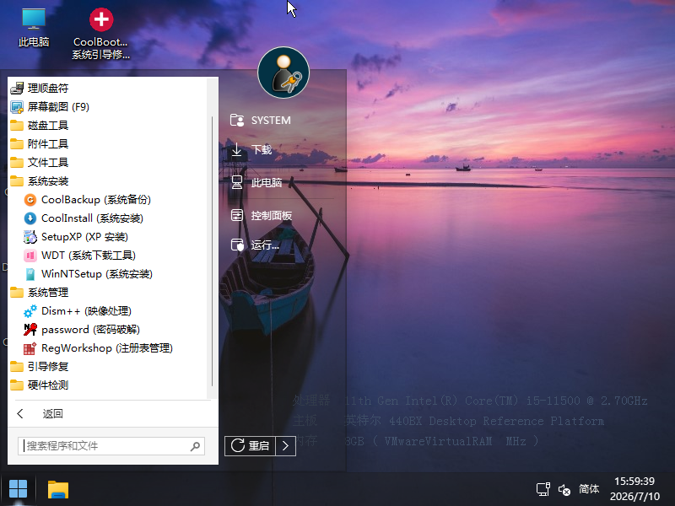Open CoolBoot desktop shortcut icon

pos(100,34)
